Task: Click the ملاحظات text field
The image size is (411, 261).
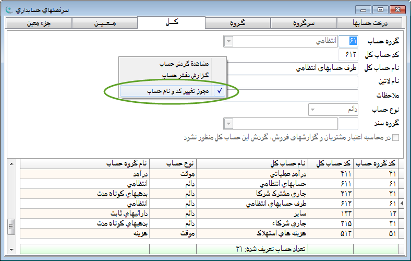Action: pos(293,96)
